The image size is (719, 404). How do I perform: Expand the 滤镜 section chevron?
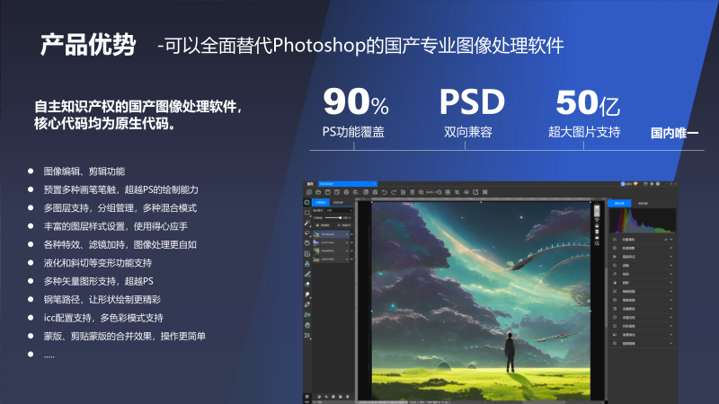point(671,266)
